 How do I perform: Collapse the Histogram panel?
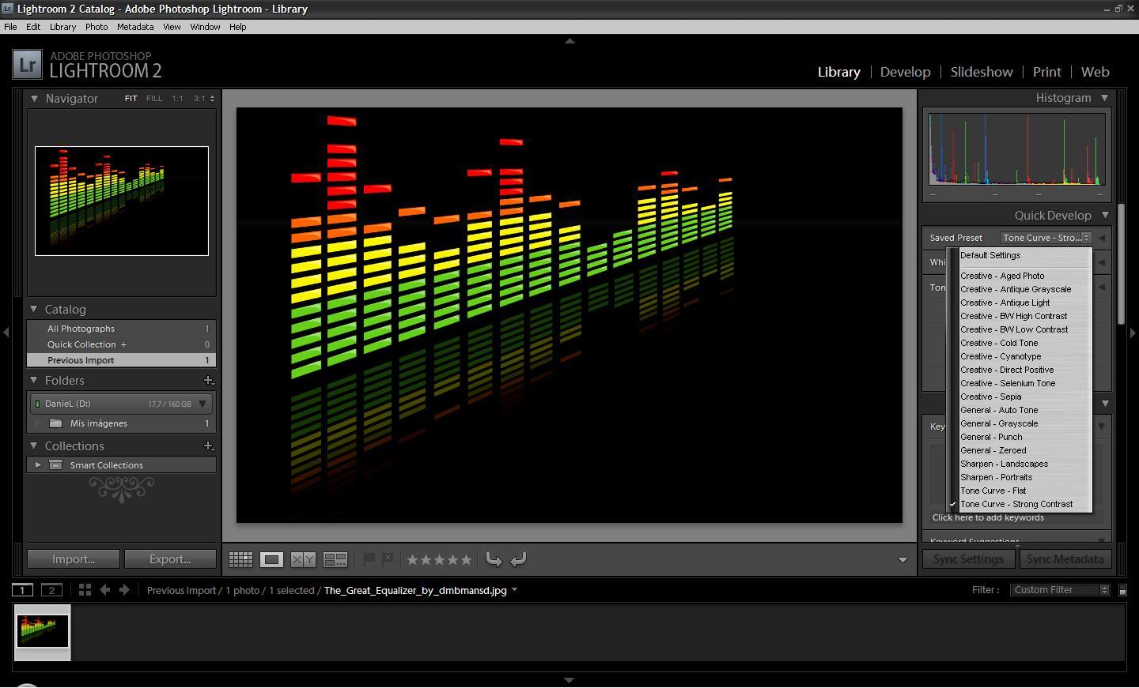tap(1105, 98)
